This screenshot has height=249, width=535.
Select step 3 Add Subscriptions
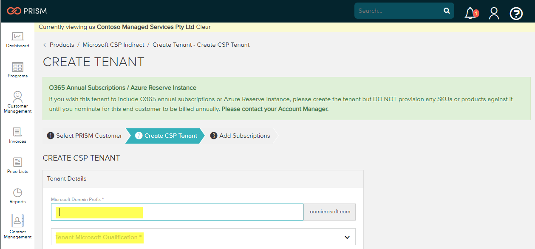tap(240, 136)
